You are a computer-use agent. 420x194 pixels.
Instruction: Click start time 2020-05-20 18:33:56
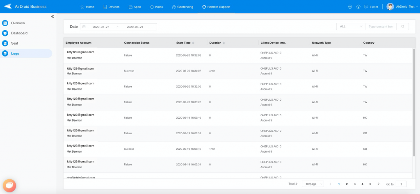pos(189,87)
